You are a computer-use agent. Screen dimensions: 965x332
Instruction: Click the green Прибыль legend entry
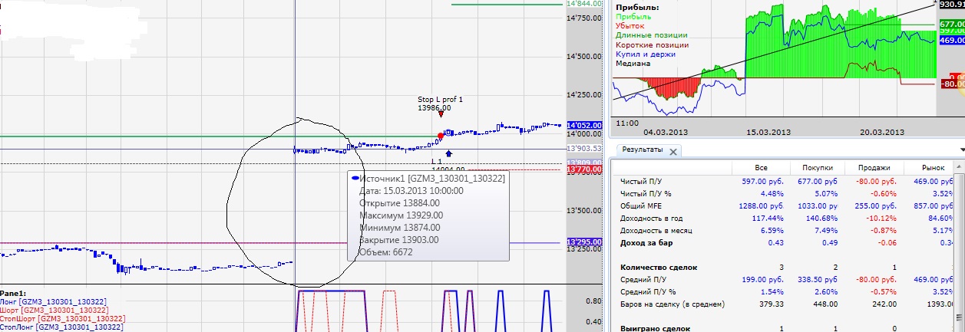[x=634, y=16]
